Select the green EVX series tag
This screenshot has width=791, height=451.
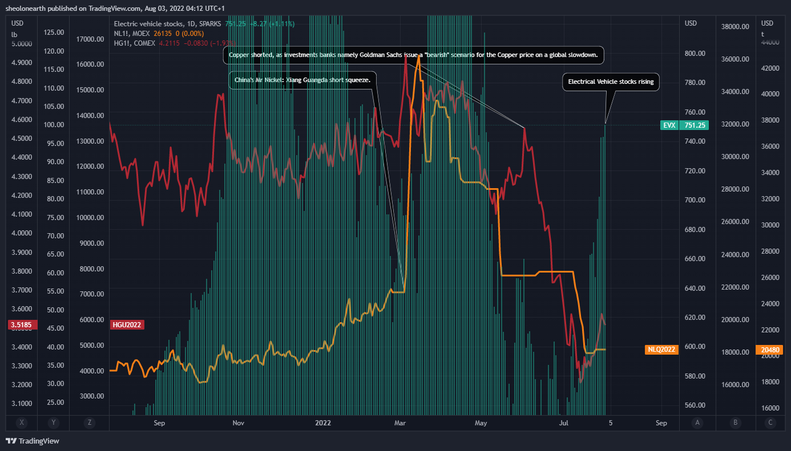tap(668, 125)
